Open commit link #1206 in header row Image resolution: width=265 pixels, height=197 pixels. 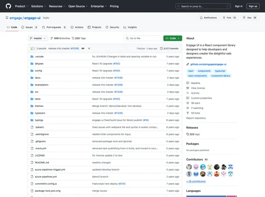pos(75,48)
